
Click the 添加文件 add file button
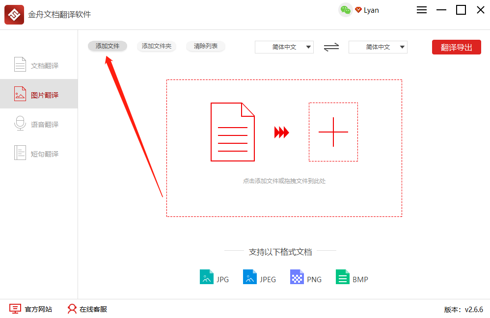click(x=108, y=46)
